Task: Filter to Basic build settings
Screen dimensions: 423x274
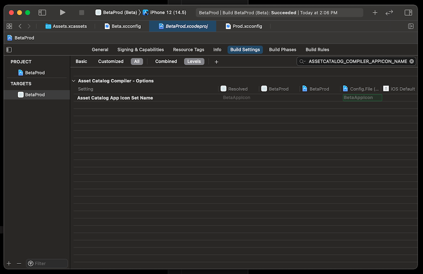Action: (81, 61)
